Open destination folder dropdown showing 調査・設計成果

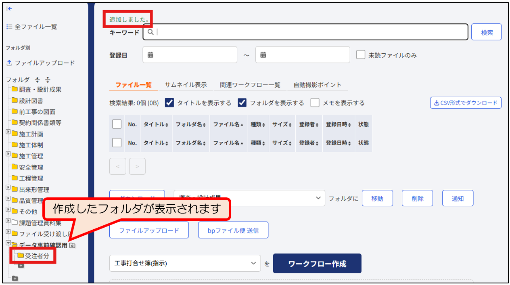coord(249,198)
